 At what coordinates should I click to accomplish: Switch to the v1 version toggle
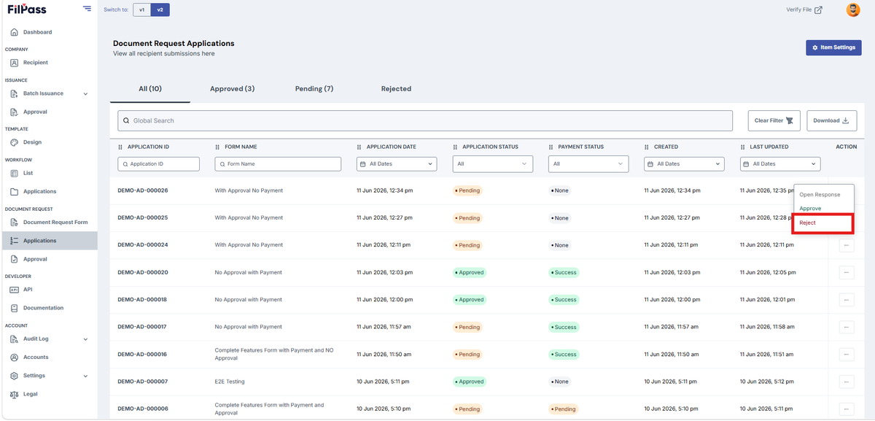click(x=142, y=9)
